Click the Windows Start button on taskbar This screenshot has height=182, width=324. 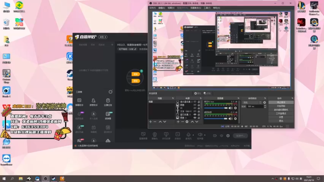tap(4, 179)
